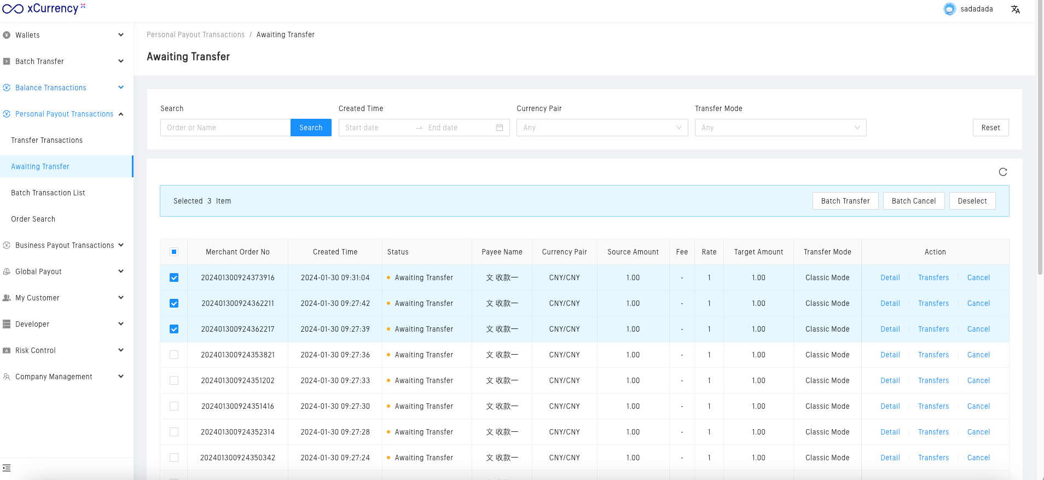Click the vertical page scrollbar

[1040, 137]
